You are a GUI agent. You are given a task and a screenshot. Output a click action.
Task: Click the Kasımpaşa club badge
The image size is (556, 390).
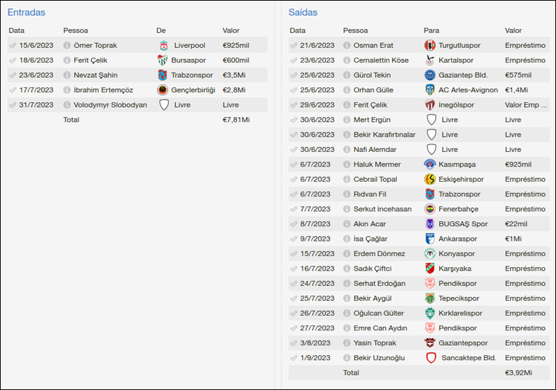430,164
